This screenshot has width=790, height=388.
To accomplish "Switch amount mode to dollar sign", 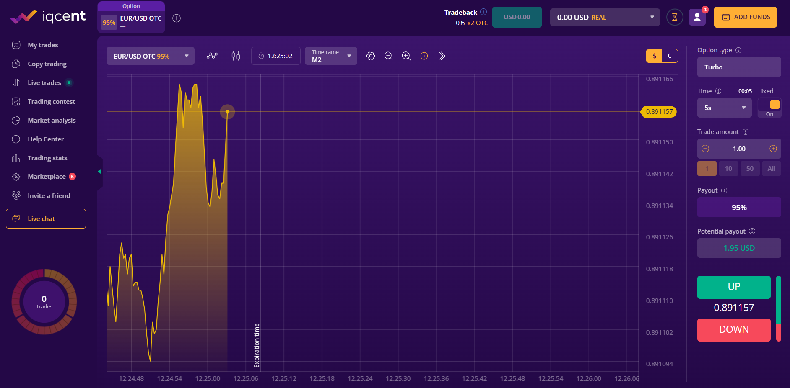I will (x=654, y=56).
